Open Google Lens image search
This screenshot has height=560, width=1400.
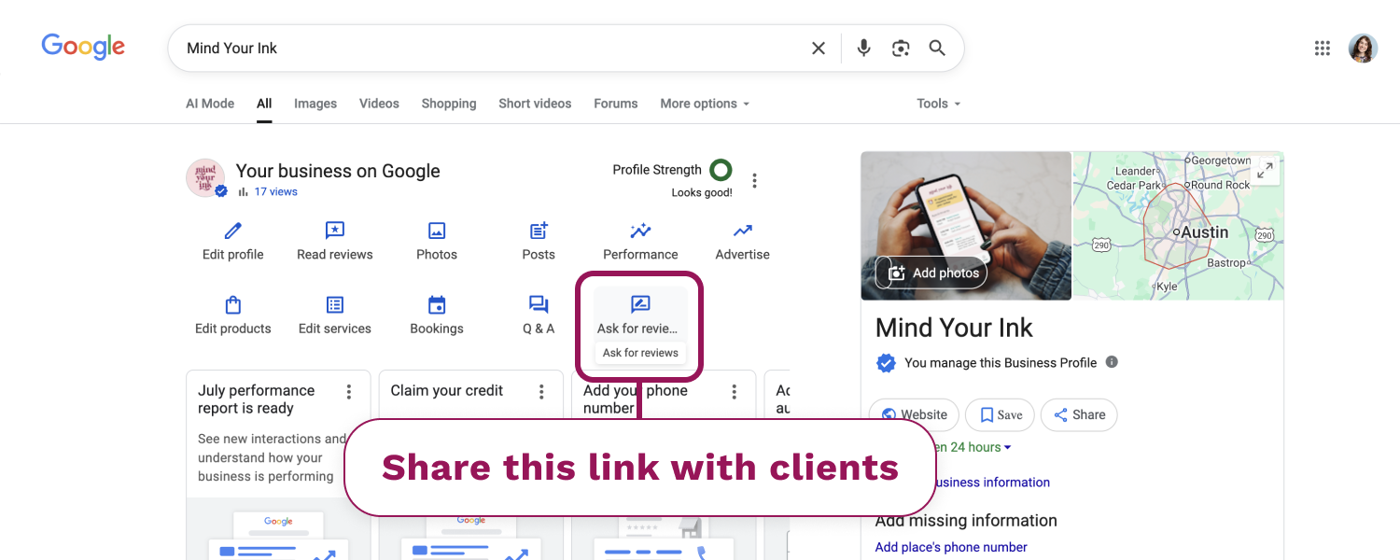click(x=901, y=49)
